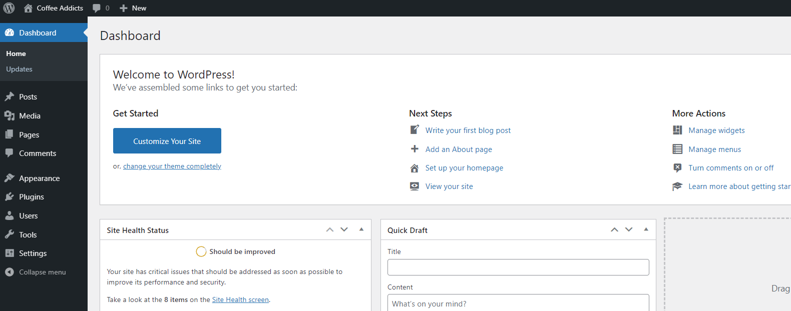The width and height of the screenshot is (791, 311).
Task: Move Quick Draft panel up
Action: (x=614, y=229)
